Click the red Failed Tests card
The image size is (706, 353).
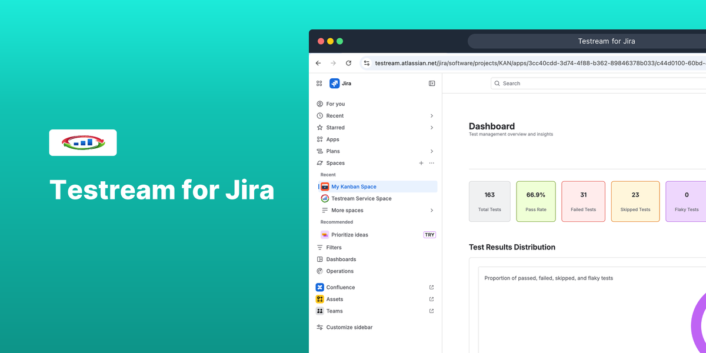coord(583,201)
